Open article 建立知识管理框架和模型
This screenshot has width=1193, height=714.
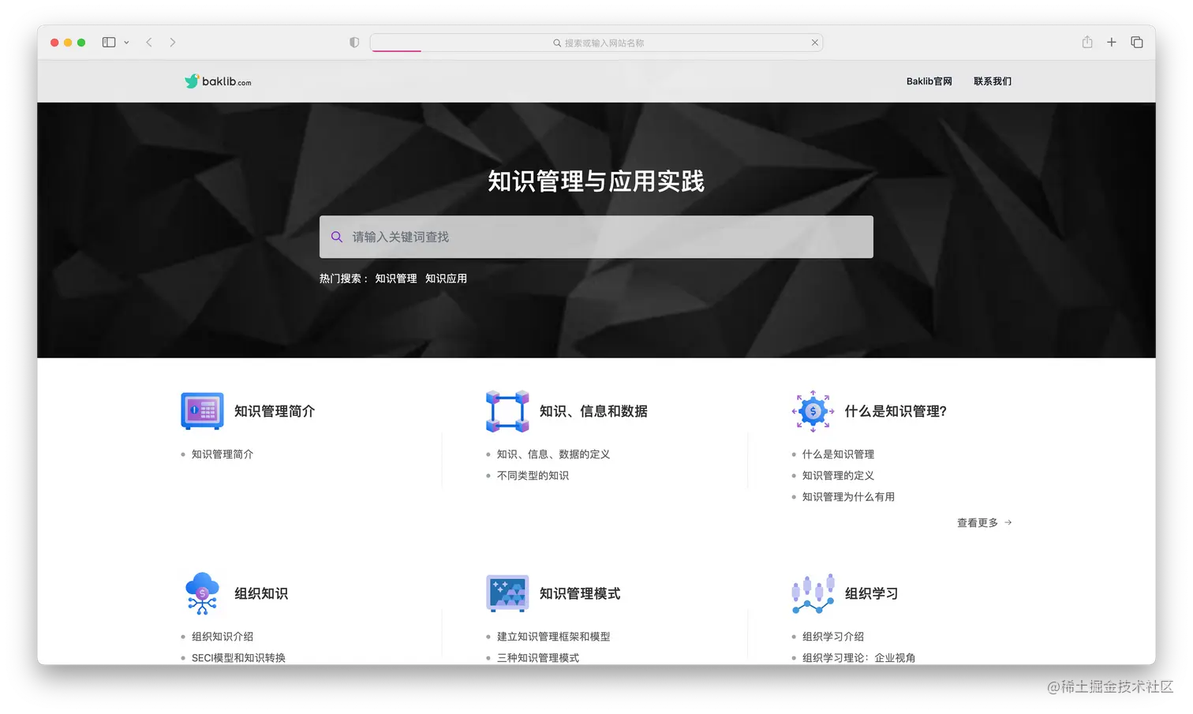coord(553,637)
